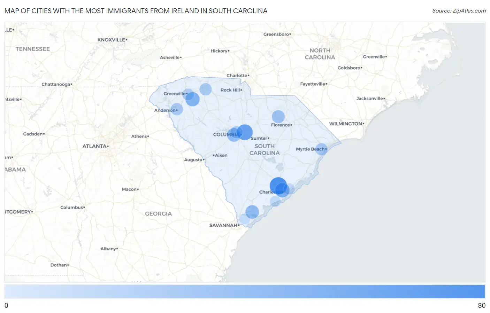
Task: Click the Jacksonville city label
Action: coord(370,99)
